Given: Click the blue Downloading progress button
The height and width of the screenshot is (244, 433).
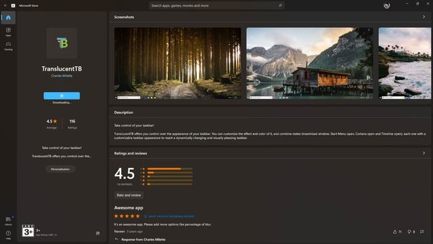Looking at the screenshot, I should (62, 96).
